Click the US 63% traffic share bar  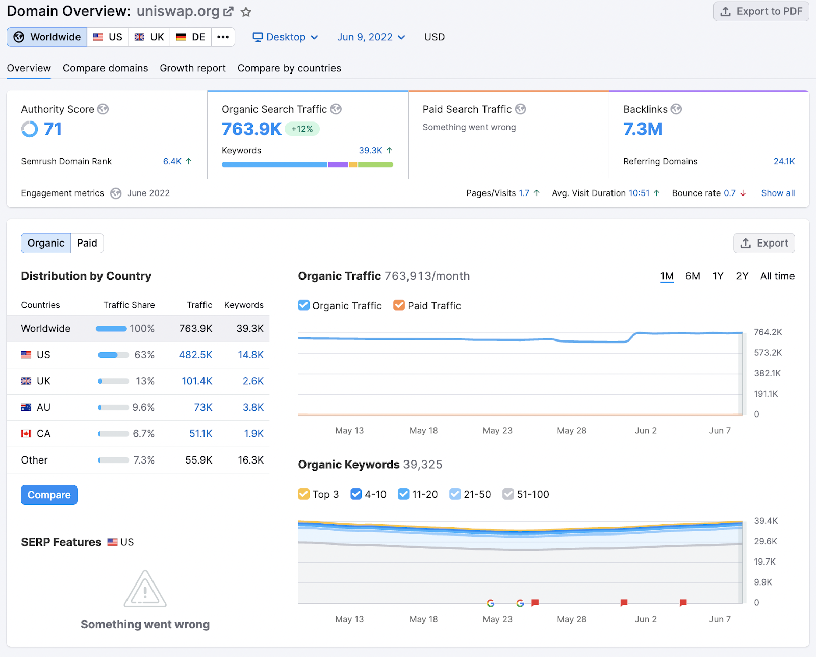pos(113,355)
